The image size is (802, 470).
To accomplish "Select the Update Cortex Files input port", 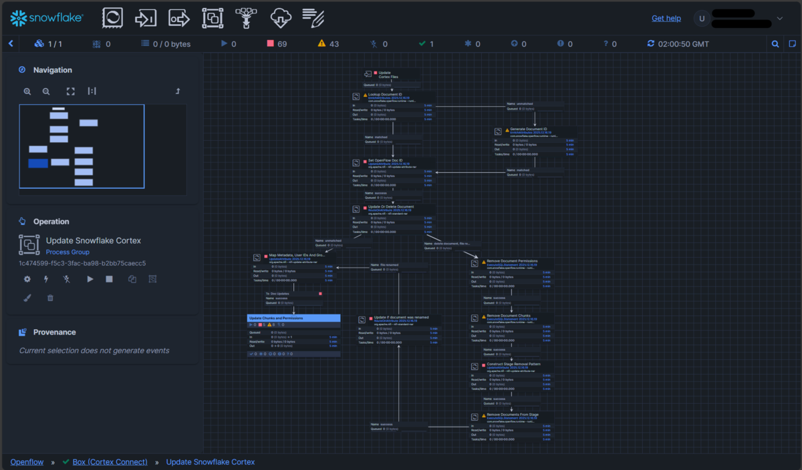I will click(393, 78).
